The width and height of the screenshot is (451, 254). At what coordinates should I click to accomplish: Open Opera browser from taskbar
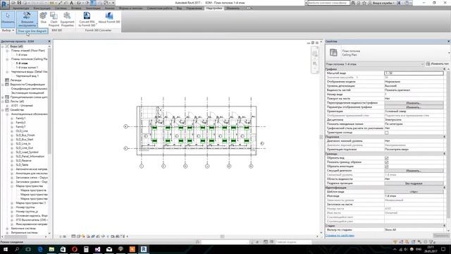point(75,249)
